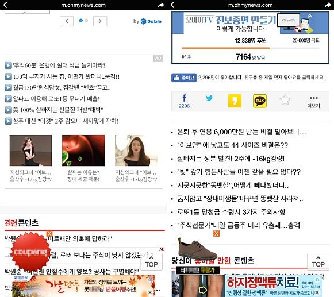The height and width of the screenshot is (297, 334).
Task: Go to the previous Dable carousel page
Action: point(67,21)
